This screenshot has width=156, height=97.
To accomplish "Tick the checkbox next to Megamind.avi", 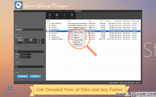I will [x=48, y=37].
